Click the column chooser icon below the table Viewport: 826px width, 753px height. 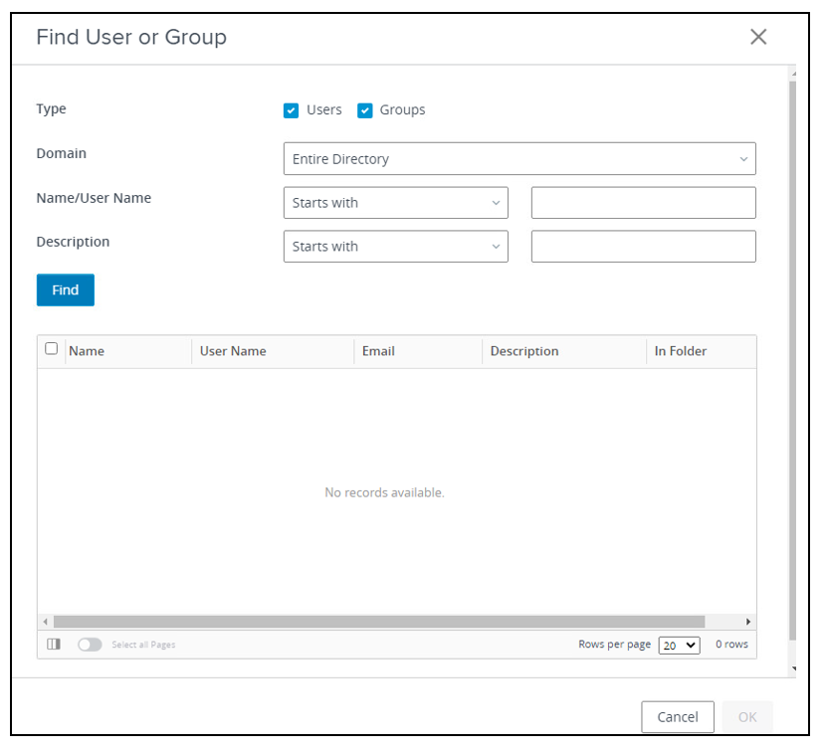54,645
